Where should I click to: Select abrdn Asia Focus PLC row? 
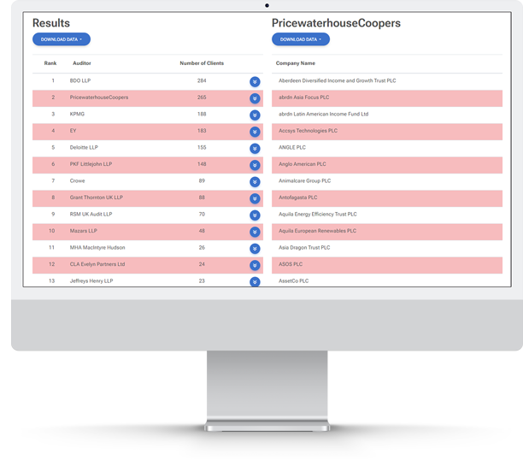coord(387,98)
